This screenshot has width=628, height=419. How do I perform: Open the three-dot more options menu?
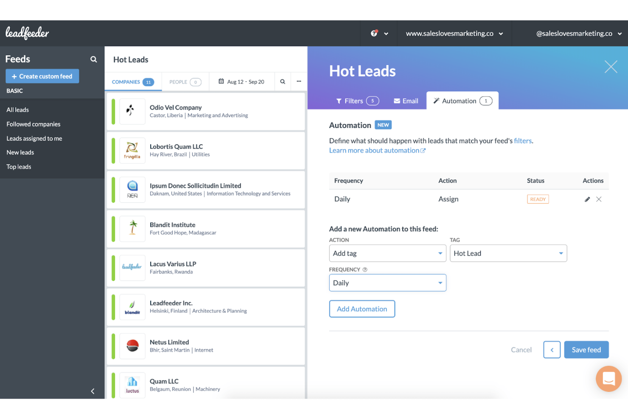pyautogui.click(x=299, y=82)
